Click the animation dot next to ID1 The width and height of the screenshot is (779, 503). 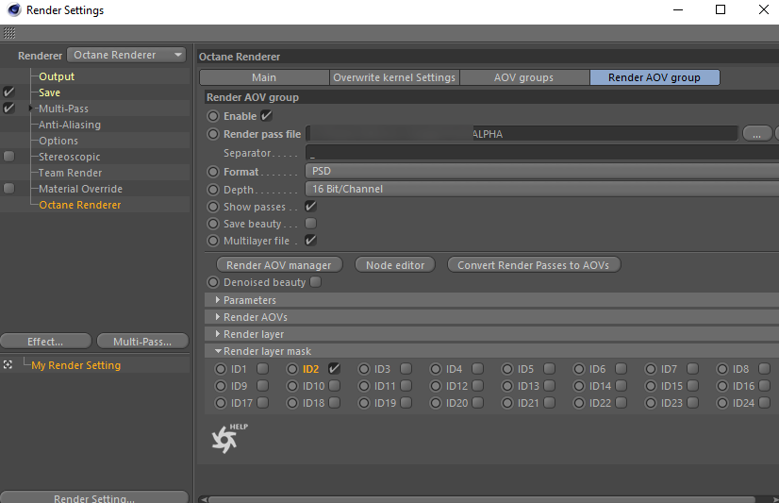coord(220,369)
